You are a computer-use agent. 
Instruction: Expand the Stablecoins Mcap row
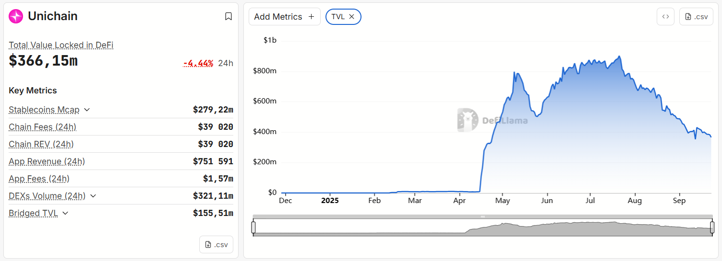(87, 110)
